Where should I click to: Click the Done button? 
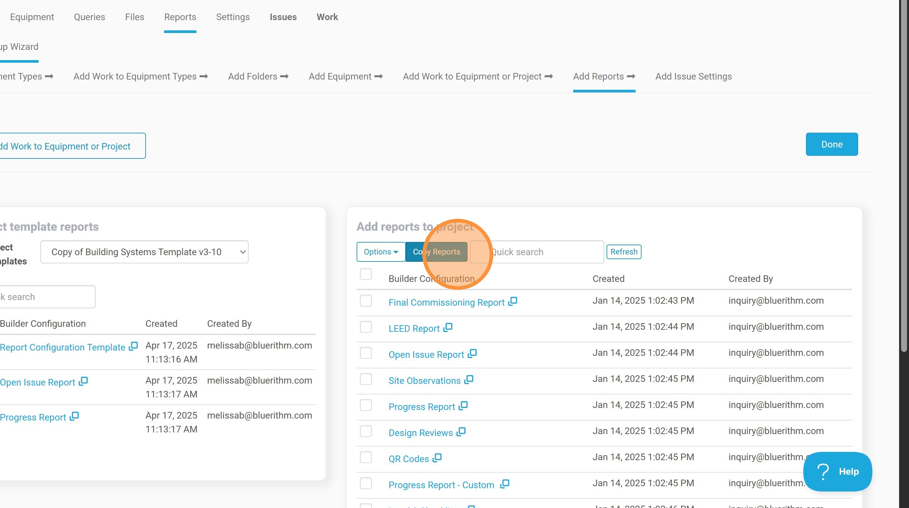tap(832, 144)
